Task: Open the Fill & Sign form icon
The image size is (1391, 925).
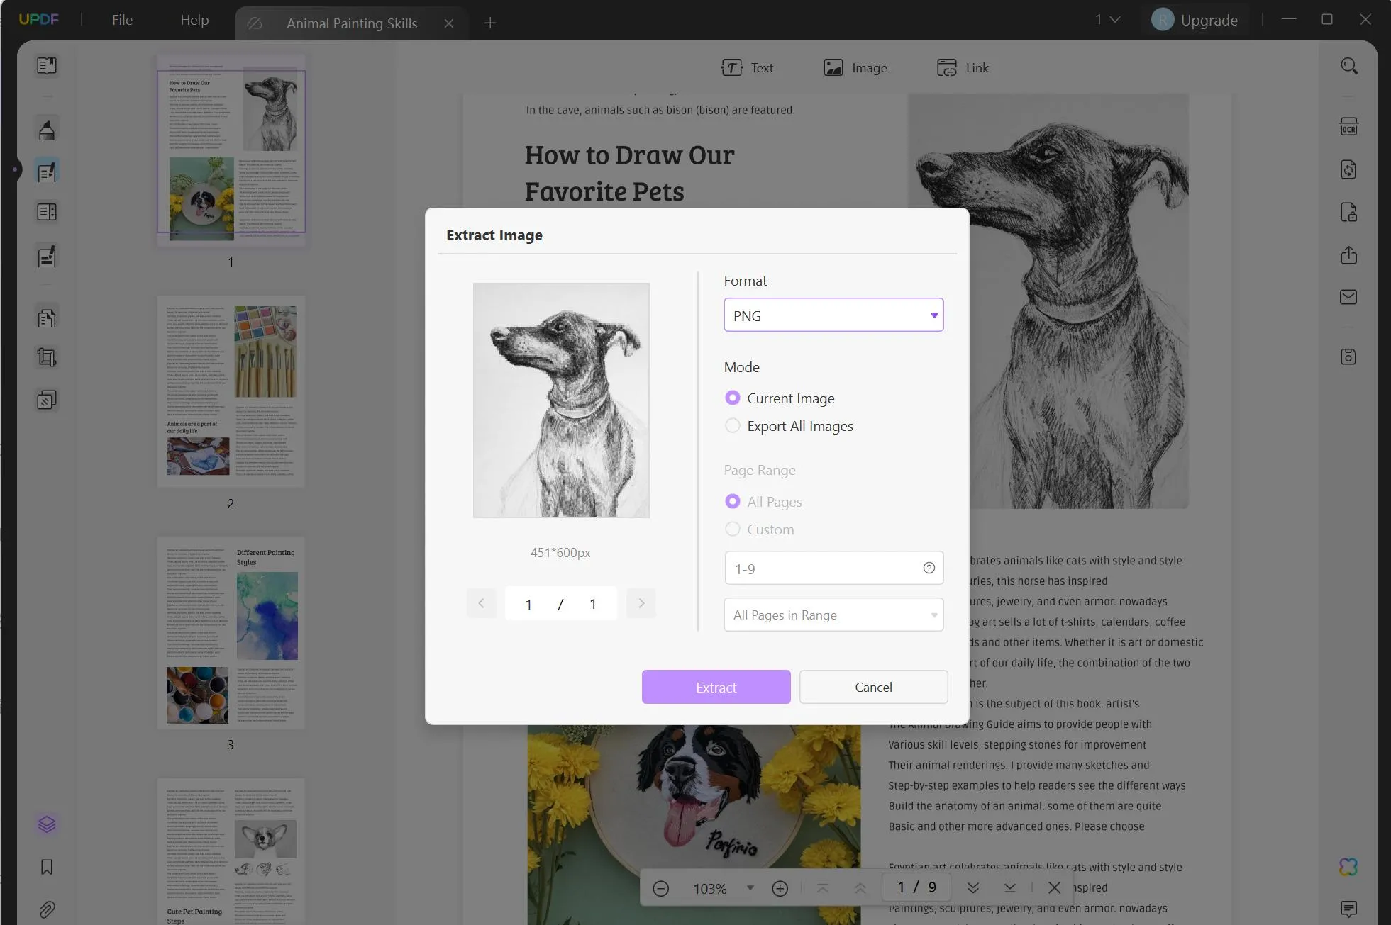Action: pos(47,256)
